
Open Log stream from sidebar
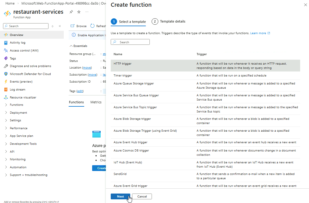[x=17, y=90]
